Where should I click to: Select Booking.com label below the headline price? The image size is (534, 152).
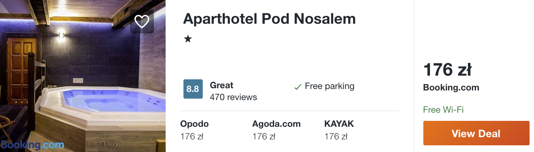pyautogui.click(x=451, y=88)
